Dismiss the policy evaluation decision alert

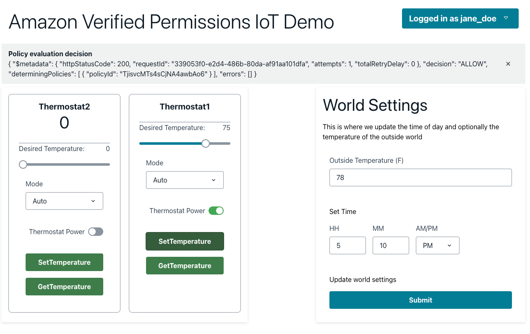coord(508,64)
